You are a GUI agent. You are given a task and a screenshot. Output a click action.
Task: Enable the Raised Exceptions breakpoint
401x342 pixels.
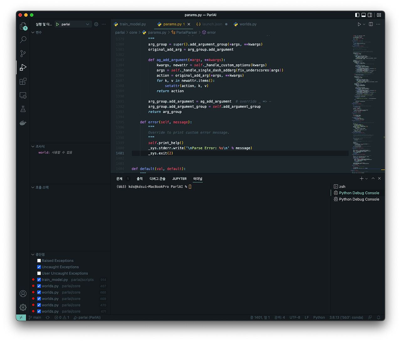point(39,260)
